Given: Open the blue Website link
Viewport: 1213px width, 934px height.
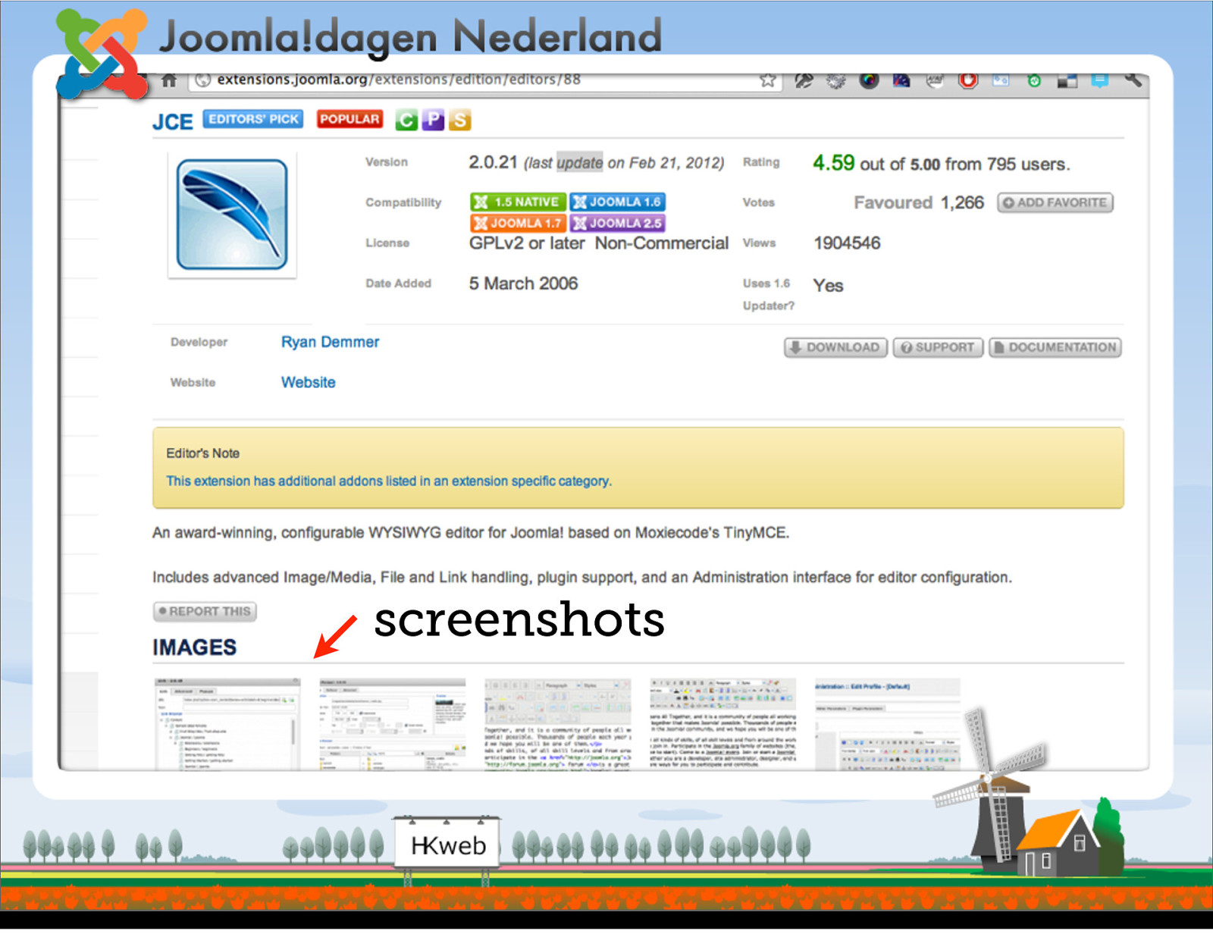Looking at the screenshot, I should (308, 382).
